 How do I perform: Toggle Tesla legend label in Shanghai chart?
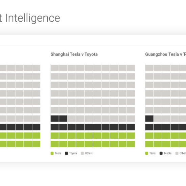(x=58, y=153)
